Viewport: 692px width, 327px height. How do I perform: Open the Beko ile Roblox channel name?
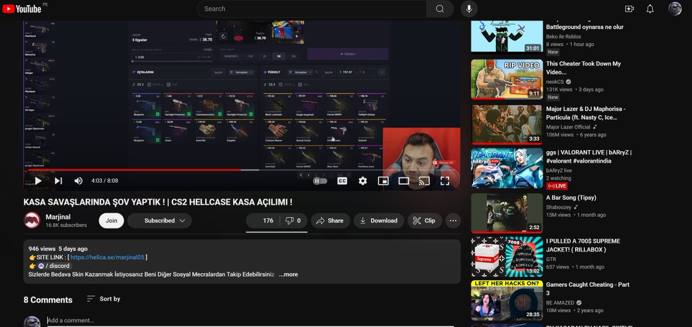[x=563, y=36]
